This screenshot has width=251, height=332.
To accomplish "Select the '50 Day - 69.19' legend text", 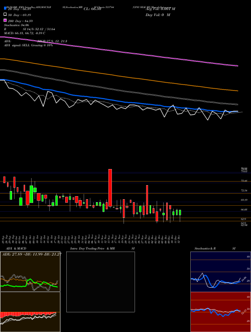I will coord(20,15).
